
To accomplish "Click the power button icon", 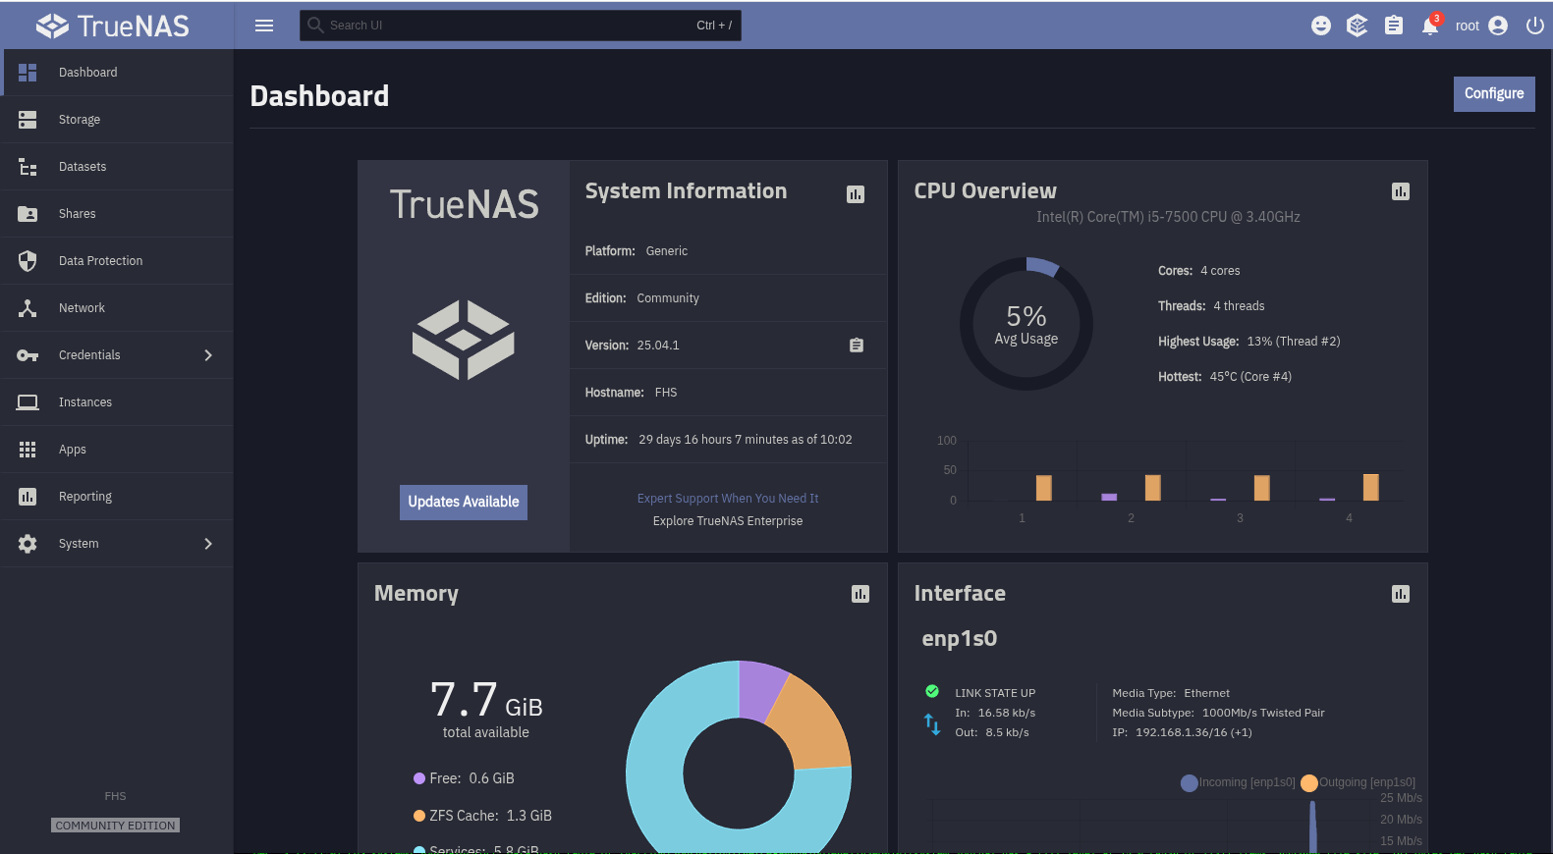I will [1535, 26].
